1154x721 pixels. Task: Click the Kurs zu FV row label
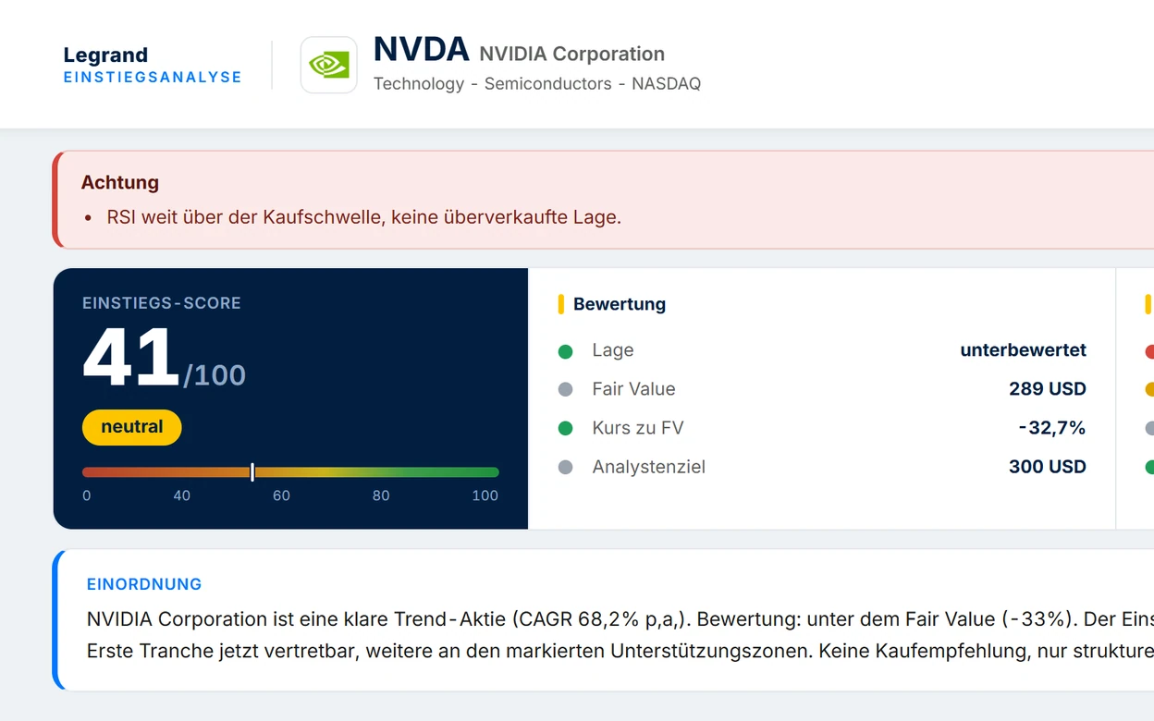coord(638,428)
